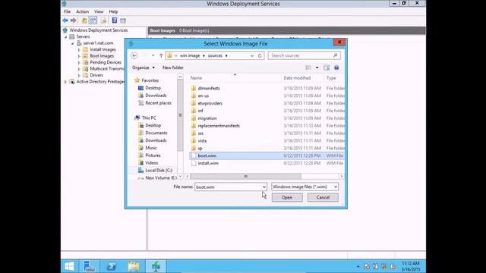Select Drivers in the WDS tree
486x273 pixels.
[x=96, y=75]
